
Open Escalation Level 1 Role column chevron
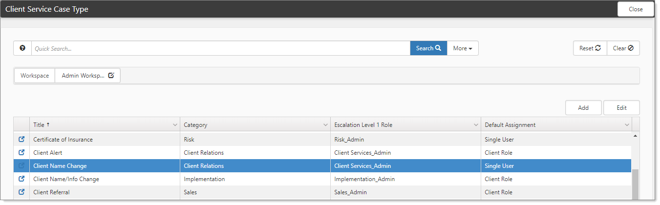476,125
